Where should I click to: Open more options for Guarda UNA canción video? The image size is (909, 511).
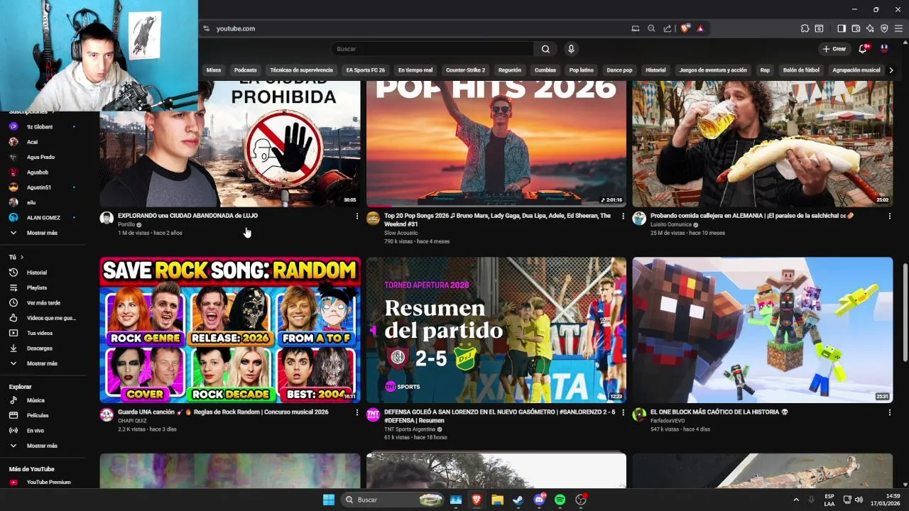coord(357,412)
